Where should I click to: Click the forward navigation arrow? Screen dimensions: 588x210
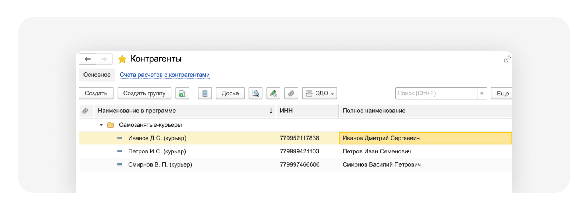click(x=104, y=59)
